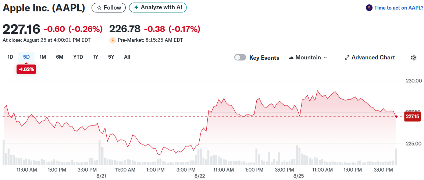Show the YTD range

pos(78,57)
